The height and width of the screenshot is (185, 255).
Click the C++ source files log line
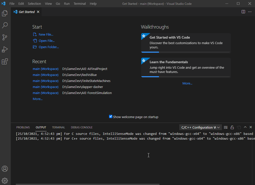coord(135,139)
